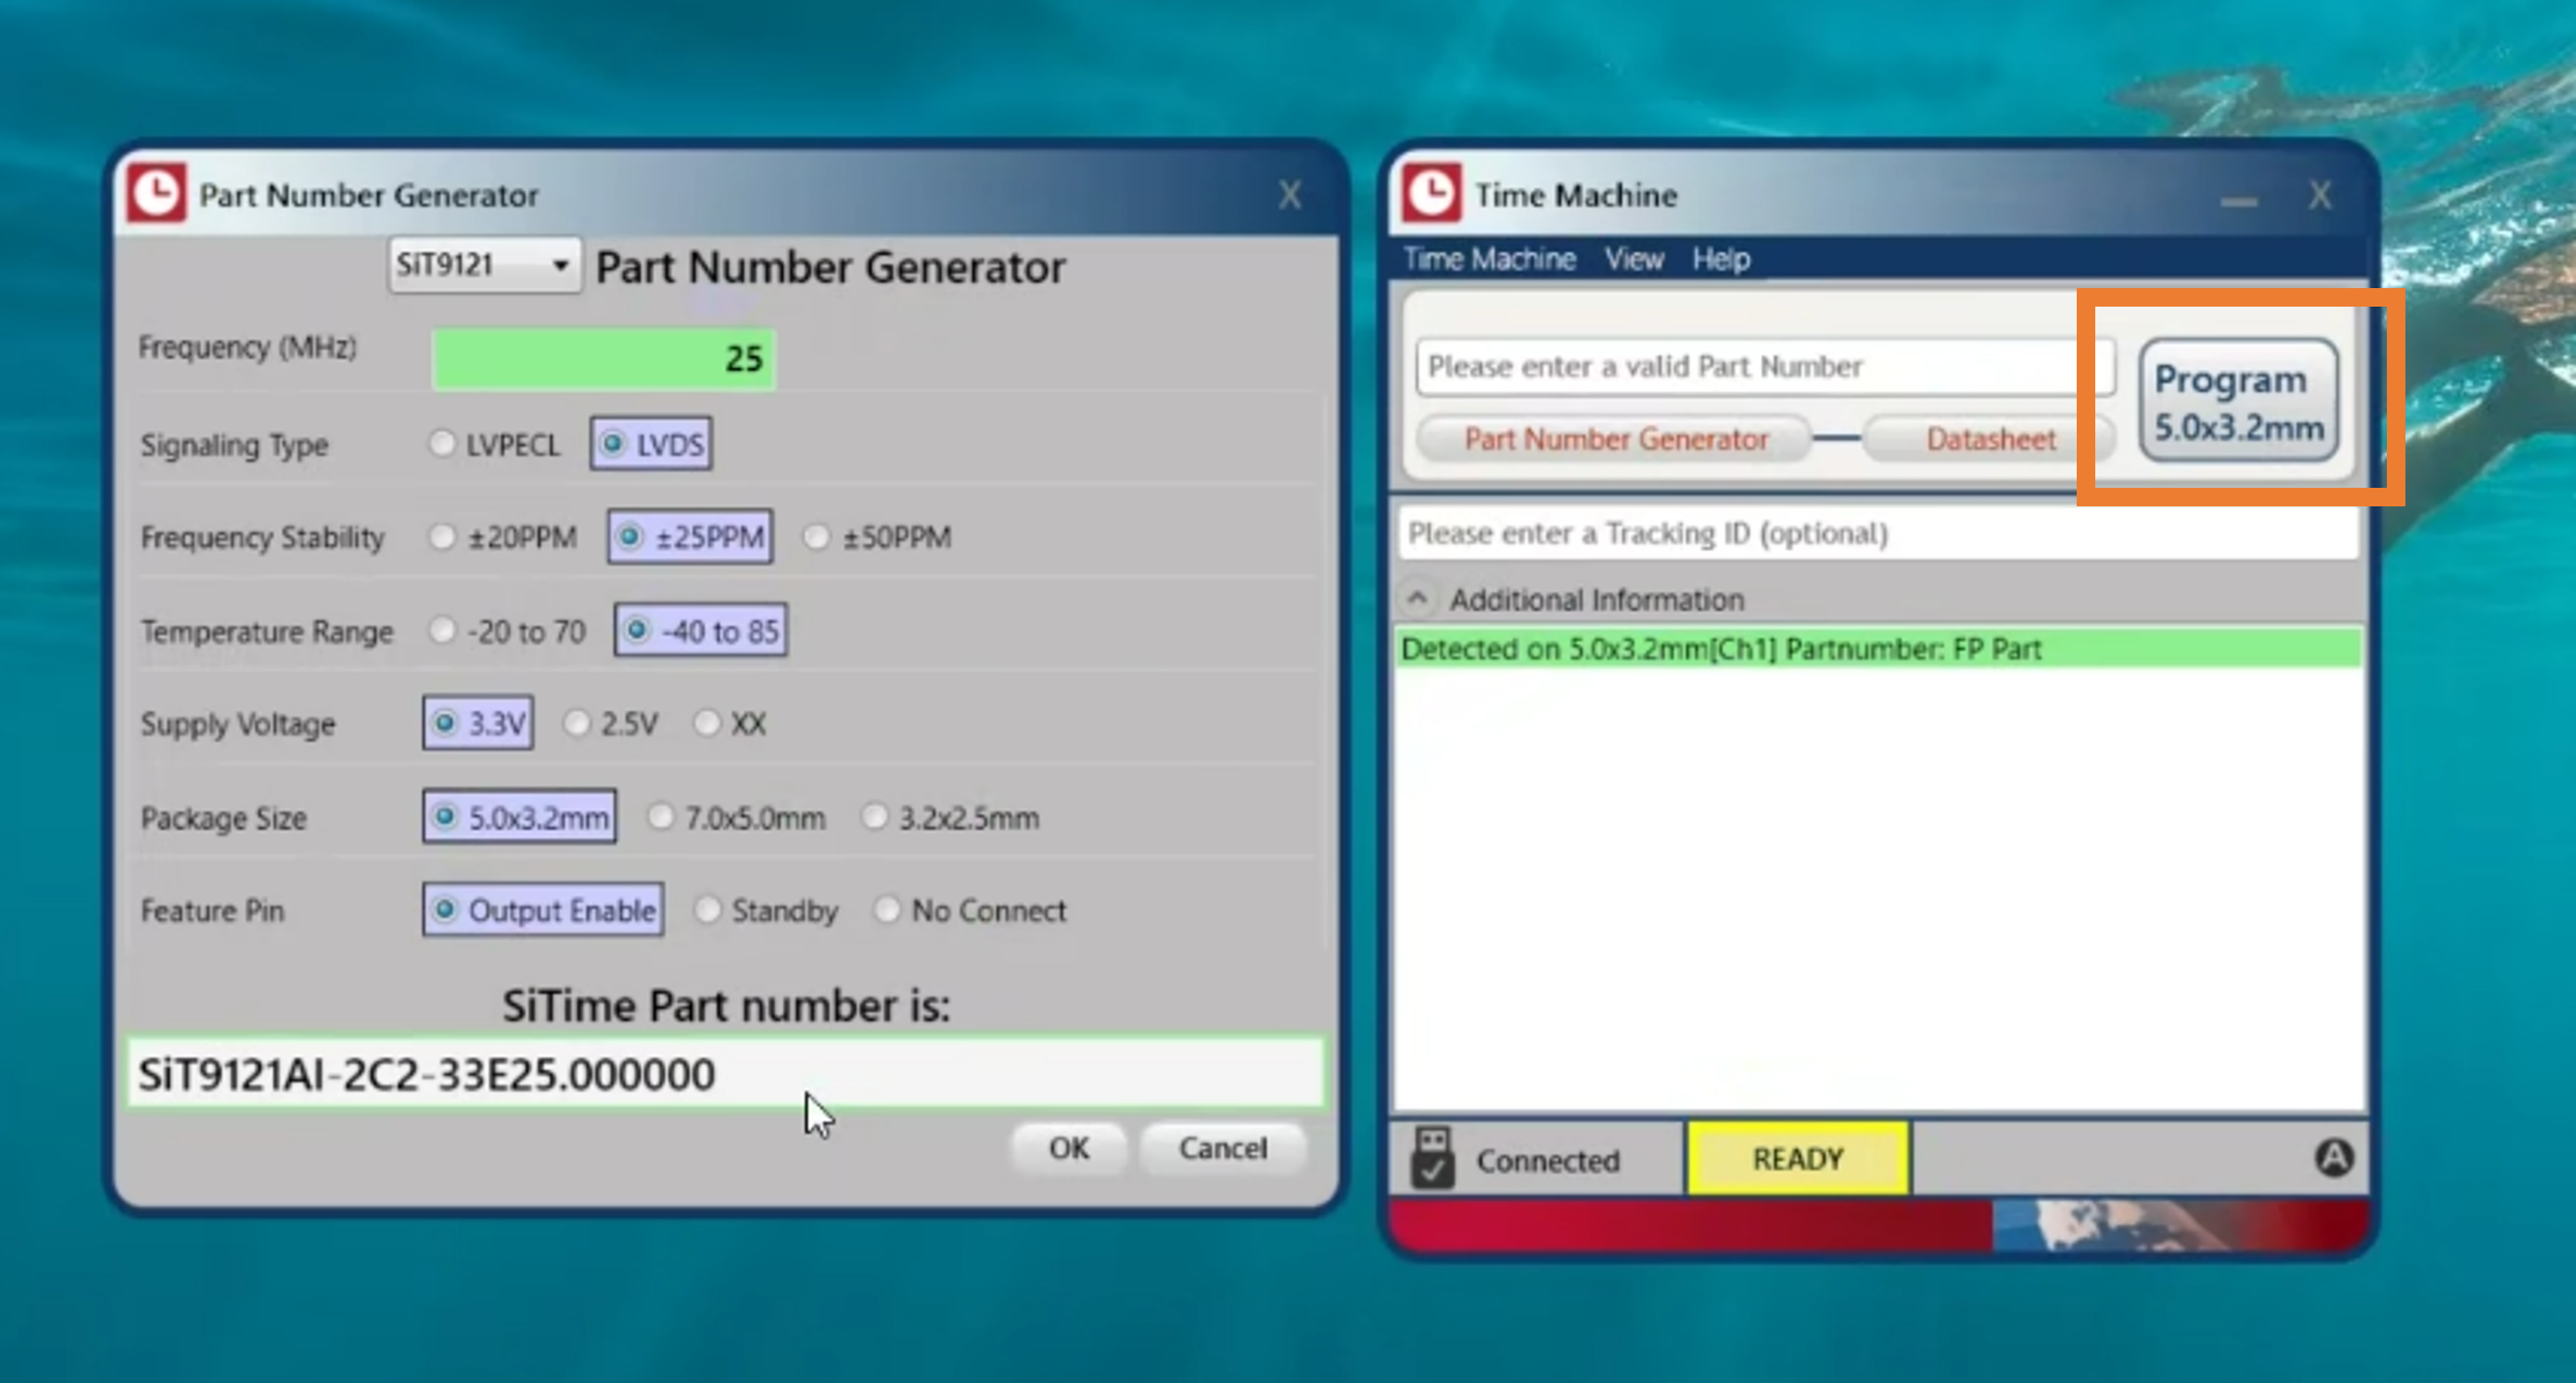Pick 3.2x2.5mm package size
Image resolution: width=2576 pixels, height=1383 pixels.
coord(951,818)
